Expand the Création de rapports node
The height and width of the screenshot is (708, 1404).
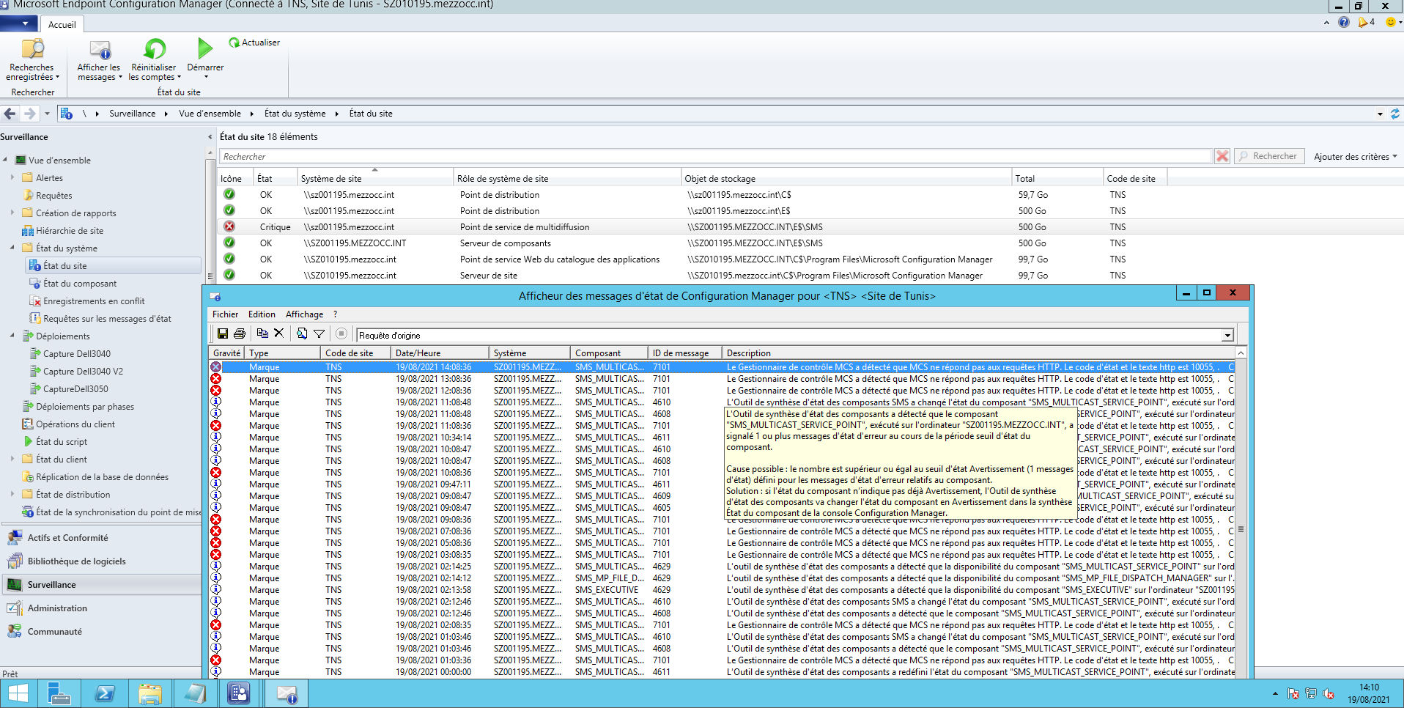(12, 213)
